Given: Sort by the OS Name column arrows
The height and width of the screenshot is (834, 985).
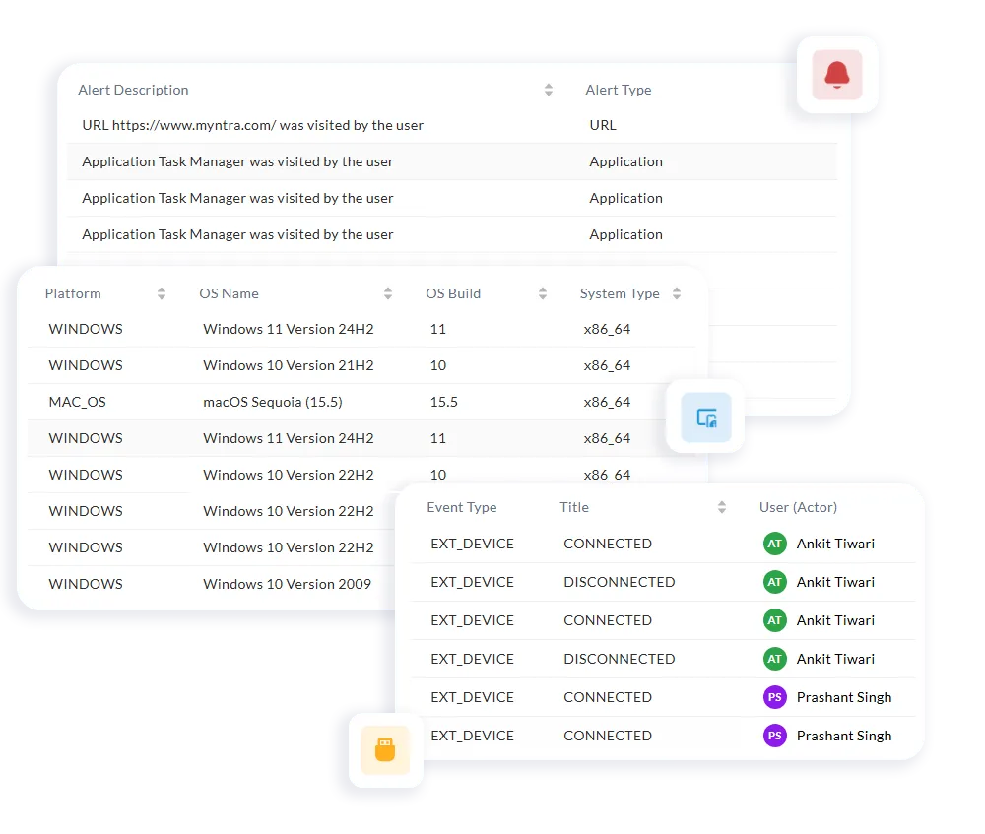Looking at the screenshot, I should pos(387,293).
